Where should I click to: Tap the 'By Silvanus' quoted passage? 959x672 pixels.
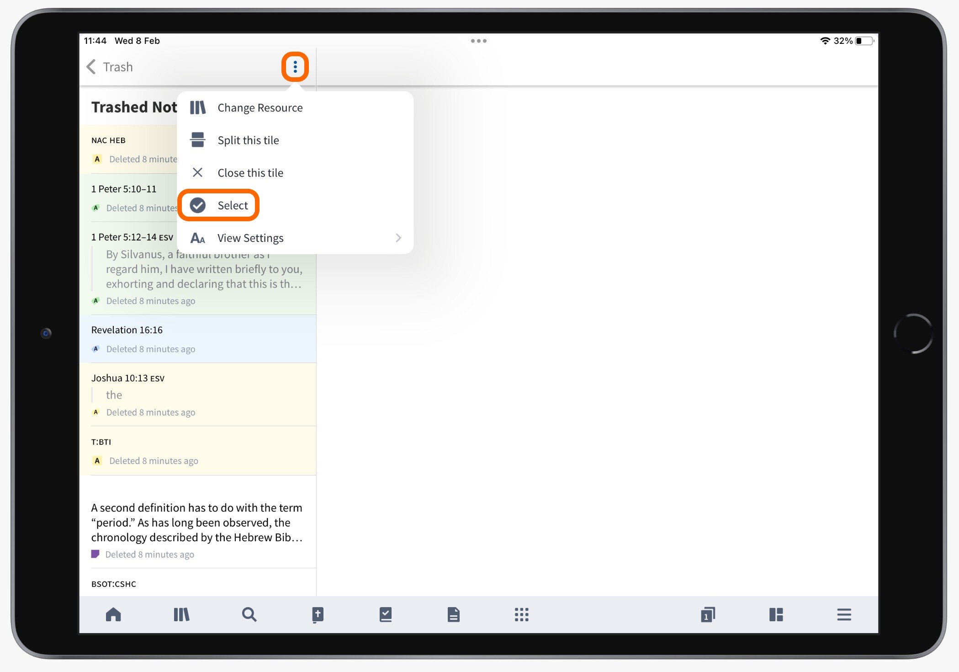[204, 269]
